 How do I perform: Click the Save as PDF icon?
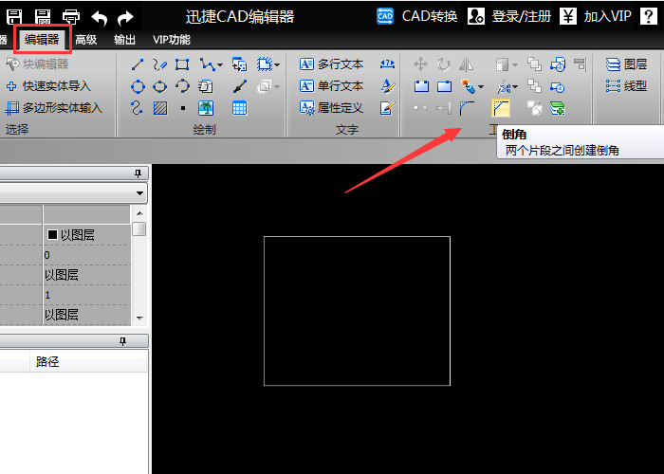[43, 17]
